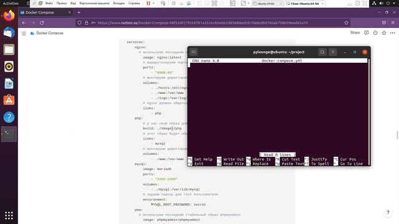This screenshot has width=399, height=224.
Task: Open the Виртуальная машина menu
Action: pos(94,3)
